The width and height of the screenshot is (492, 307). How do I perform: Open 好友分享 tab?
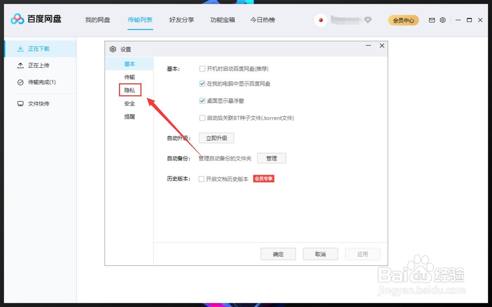point(182,20)
